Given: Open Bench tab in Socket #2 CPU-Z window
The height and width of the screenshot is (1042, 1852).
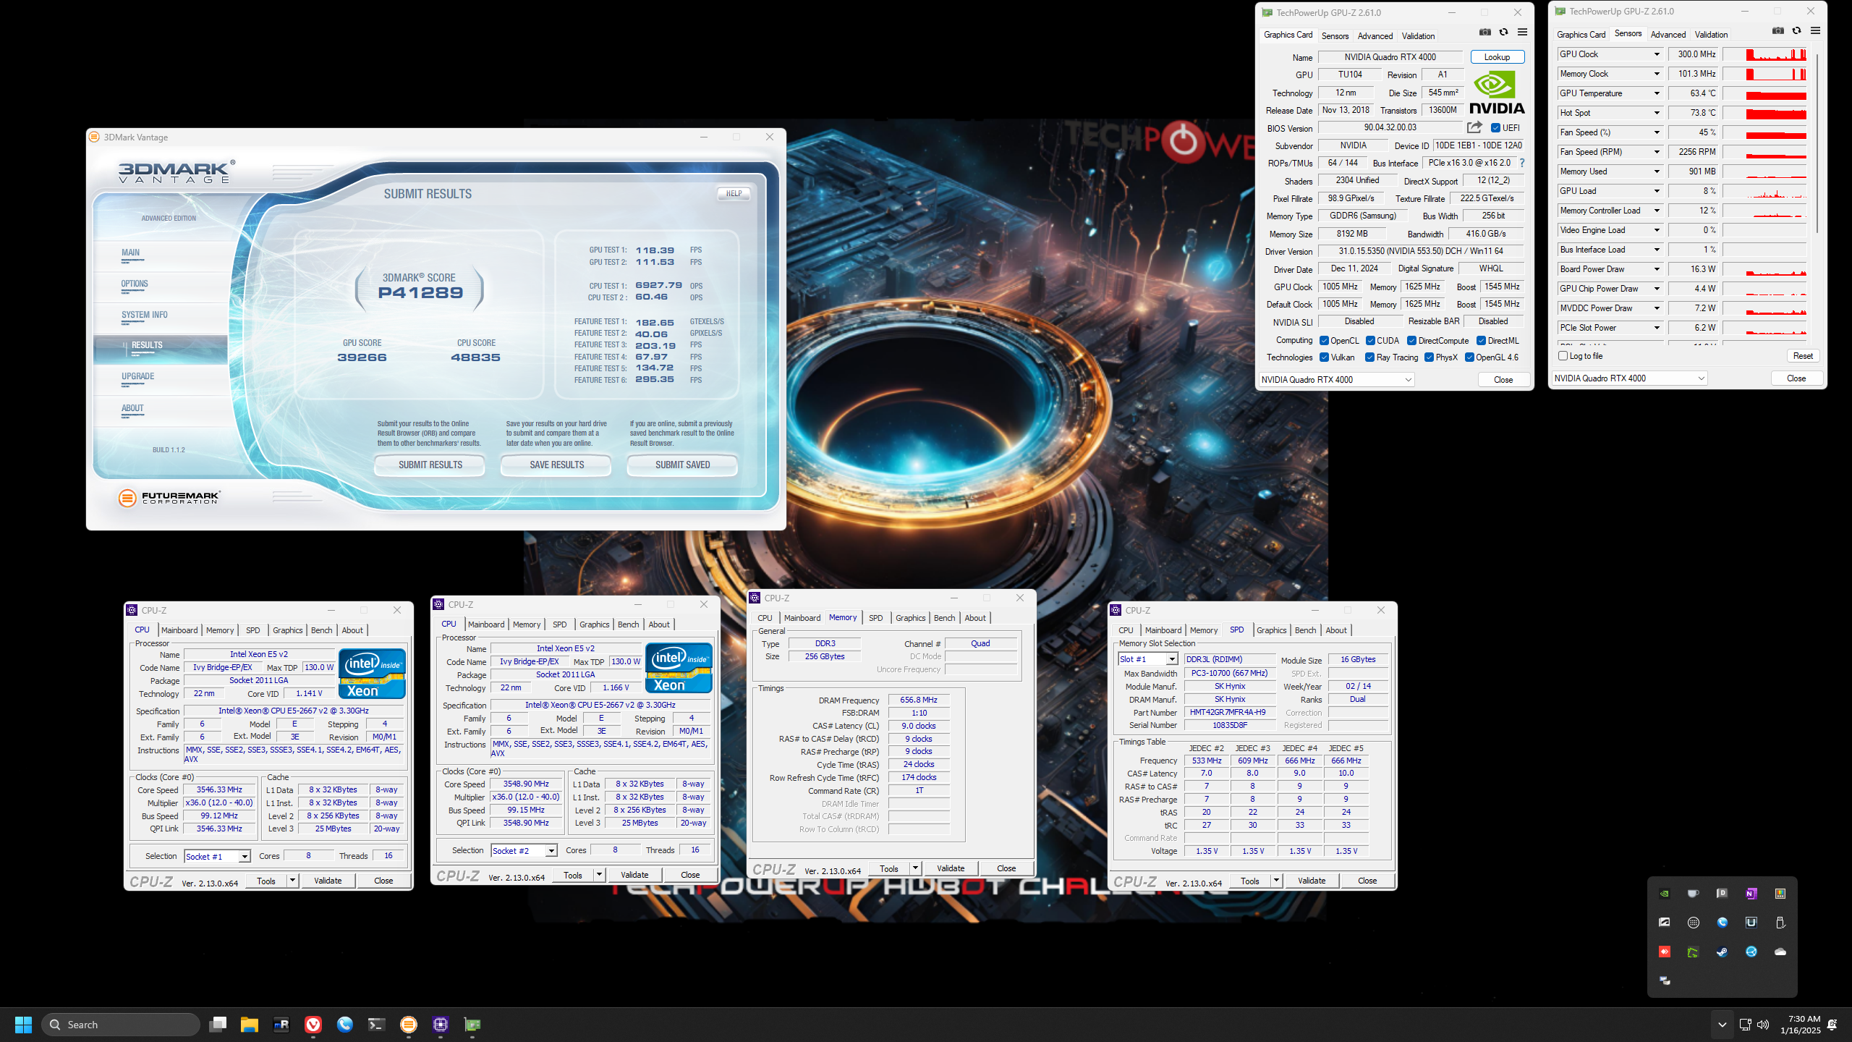Looking at the screenshot, I should coord(628,624).
